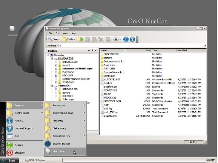Launch FileExplorer from the Programs menu
218x163 pixels.
[x=65, y=151]
